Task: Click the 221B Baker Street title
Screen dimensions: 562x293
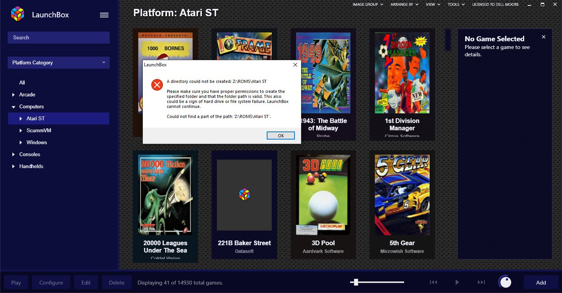Action: point(244,243)
